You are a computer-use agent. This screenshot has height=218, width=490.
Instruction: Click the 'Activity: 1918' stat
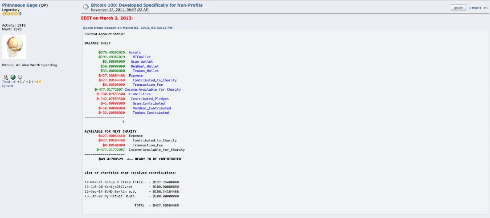[14, 25]
